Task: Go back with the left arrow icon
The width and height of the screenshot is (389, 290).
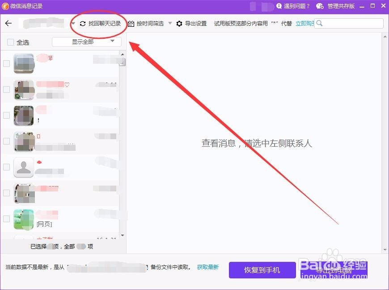Action: coord(8,23)
